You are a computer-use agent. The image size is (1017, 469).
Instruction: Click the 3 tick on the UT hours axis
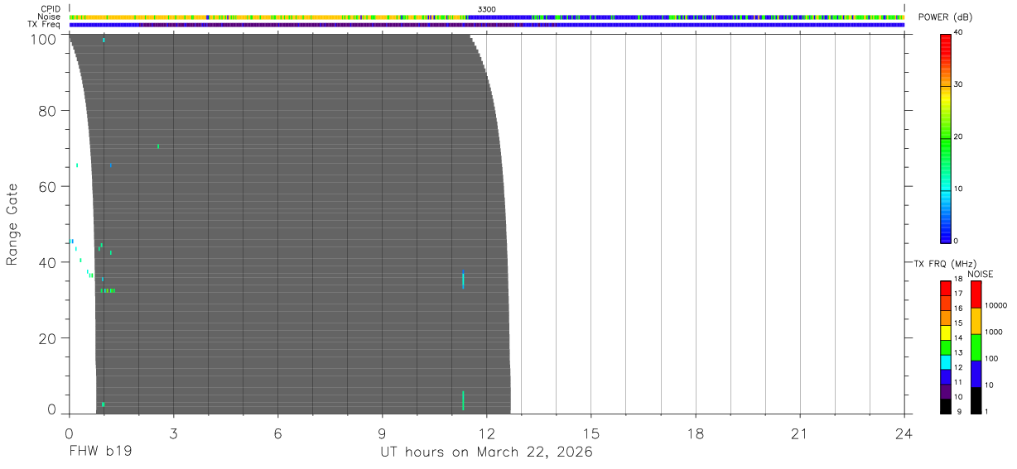pos(174,433)
